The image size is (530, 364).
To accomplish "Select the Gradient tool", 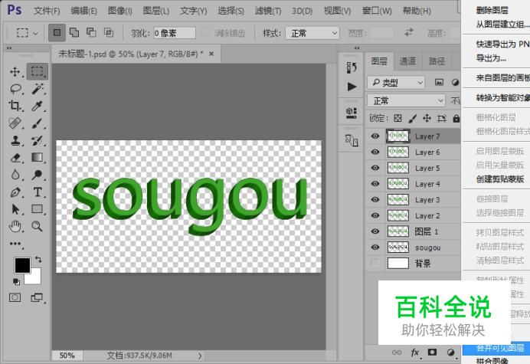I will pos(38,158).
